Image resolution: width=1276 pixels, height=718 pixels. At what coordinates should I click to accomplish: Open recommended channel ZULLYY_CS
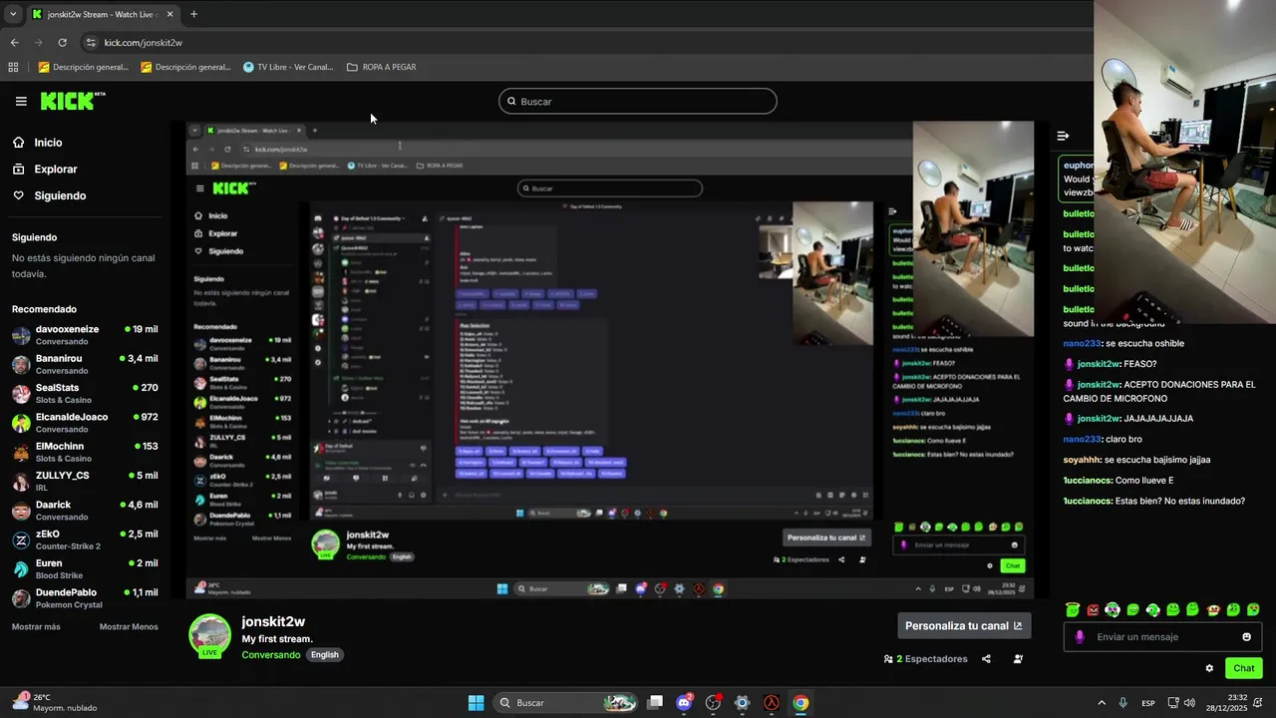pyautogui.click(x=85, y=481)
